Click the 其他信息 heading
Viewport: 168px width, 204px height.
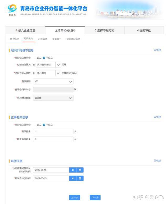17,161
